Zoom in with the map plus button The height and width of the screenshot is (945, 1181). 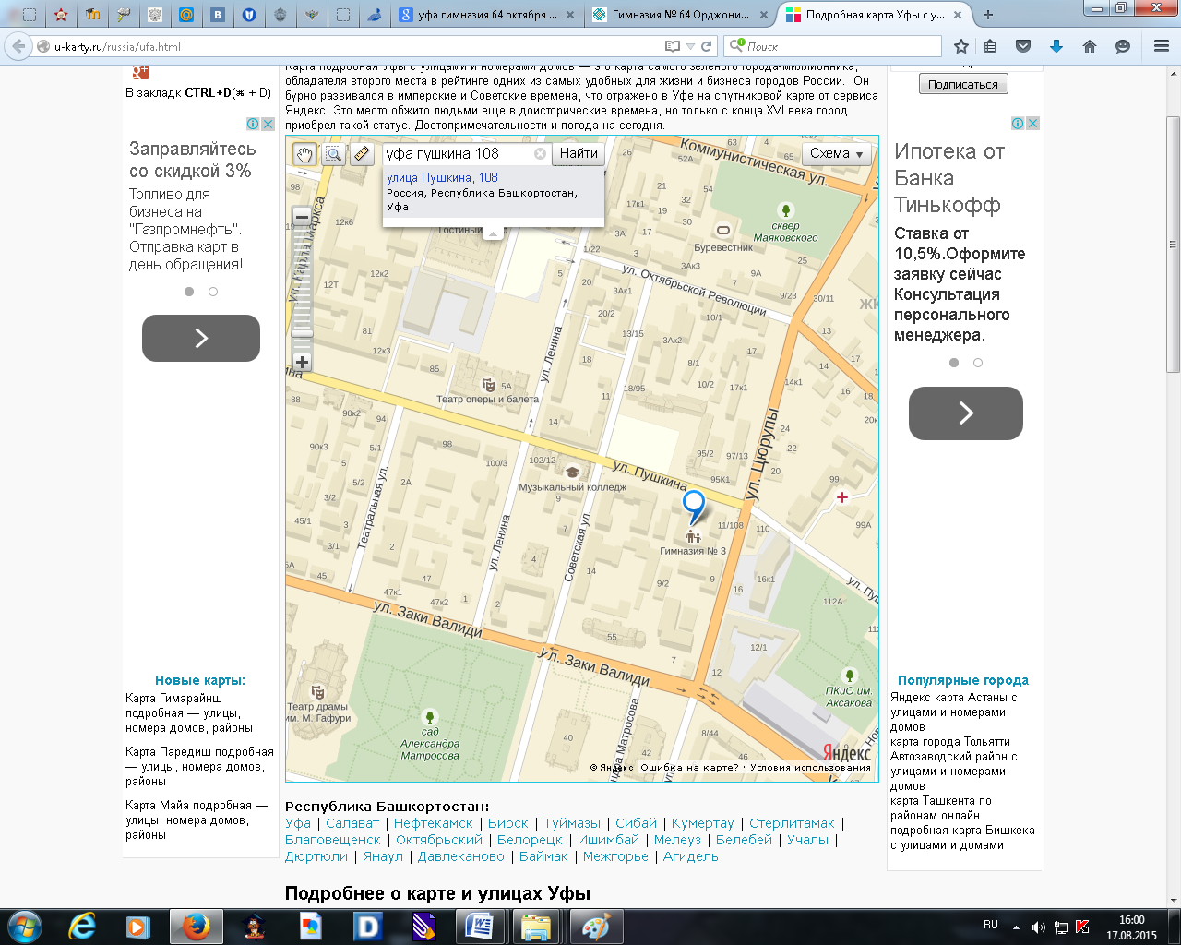(302, 363)
